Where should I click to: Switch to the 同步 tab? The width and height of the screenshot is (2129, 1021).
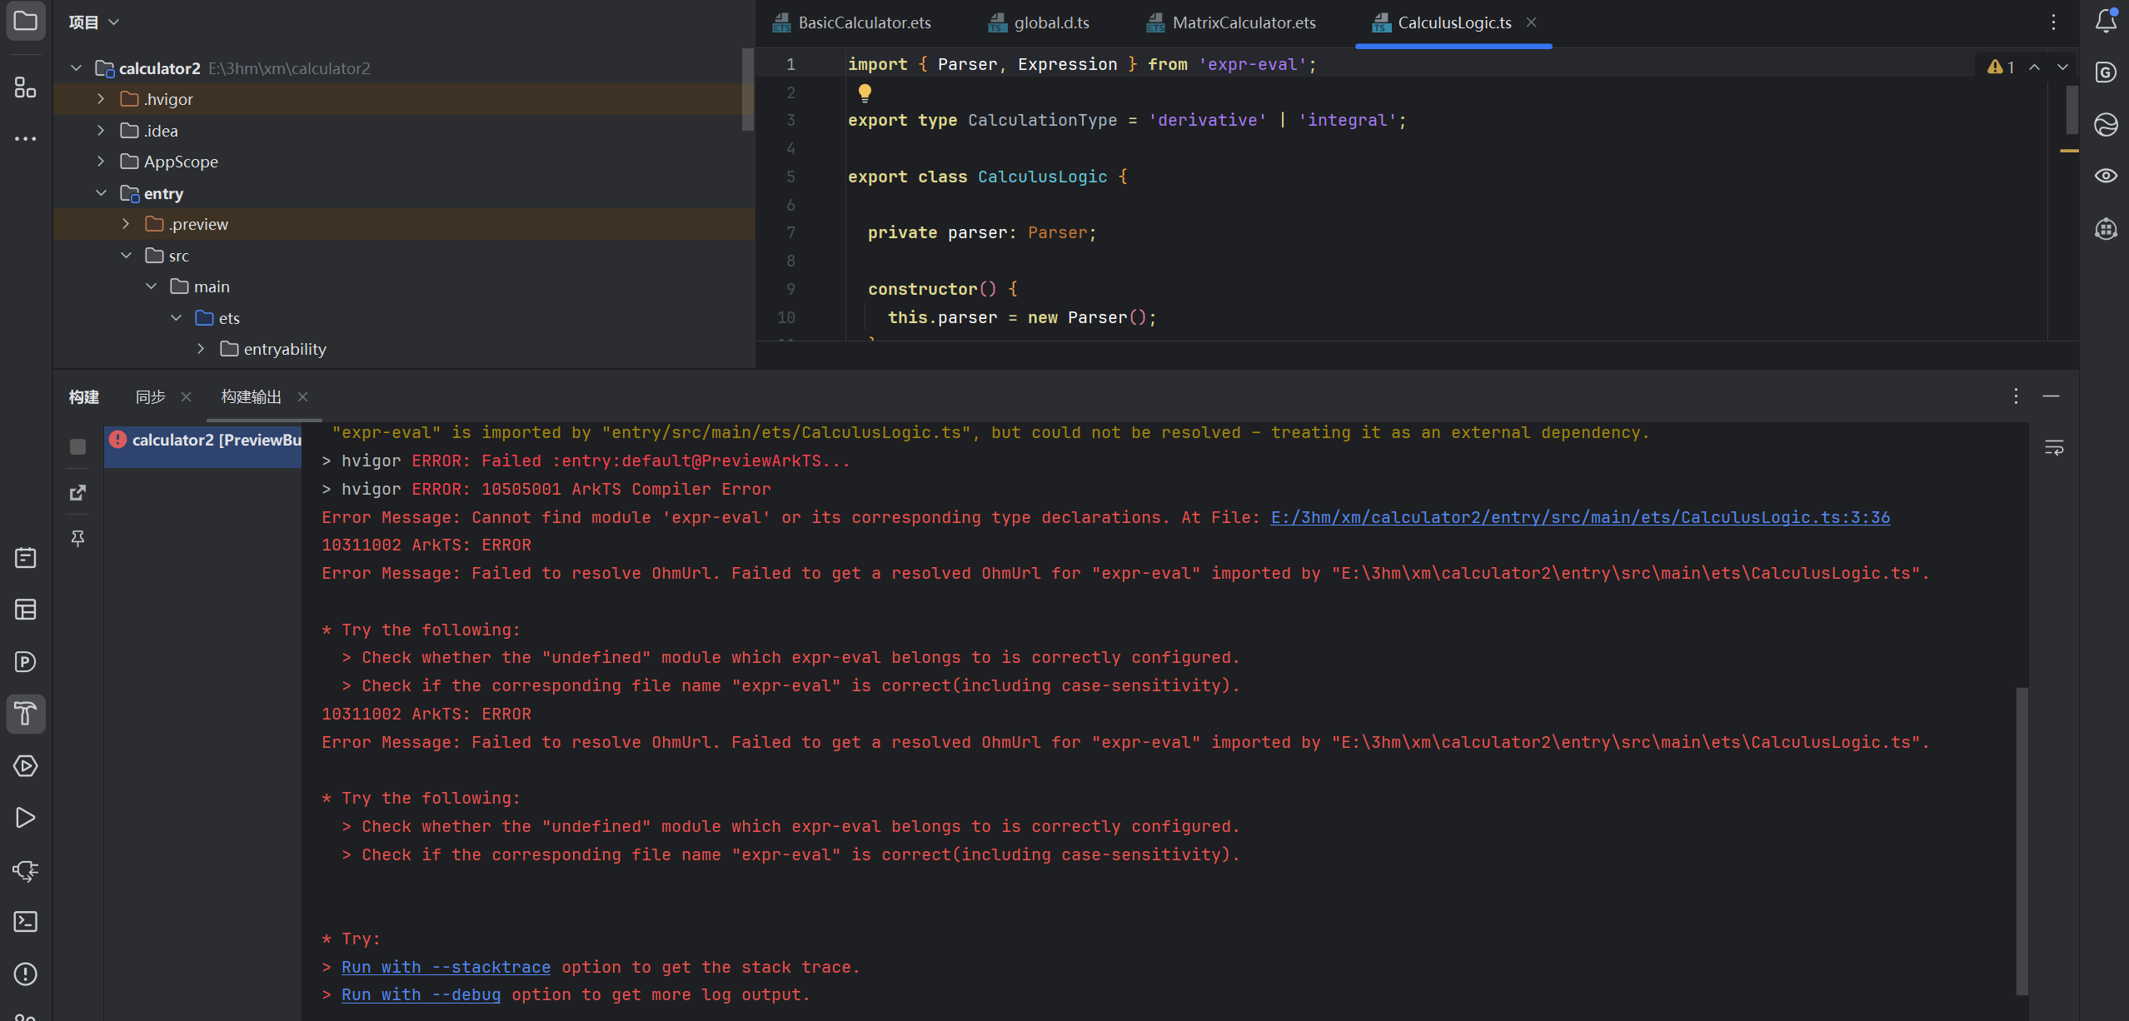point(150,397)
